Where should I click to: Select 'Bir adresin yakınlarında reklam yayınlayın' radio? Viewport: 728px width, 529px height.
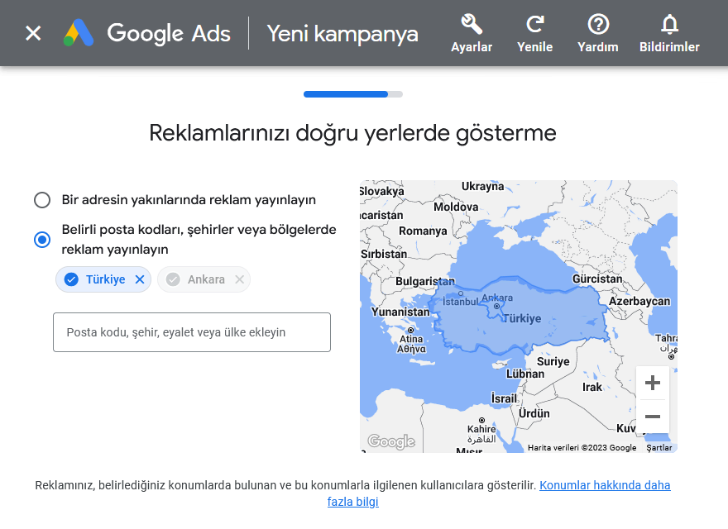pos(42,200)
